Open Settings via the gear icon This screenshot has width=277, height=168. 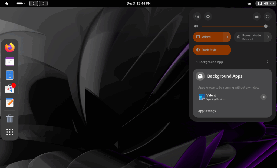[x=208, y=16]
